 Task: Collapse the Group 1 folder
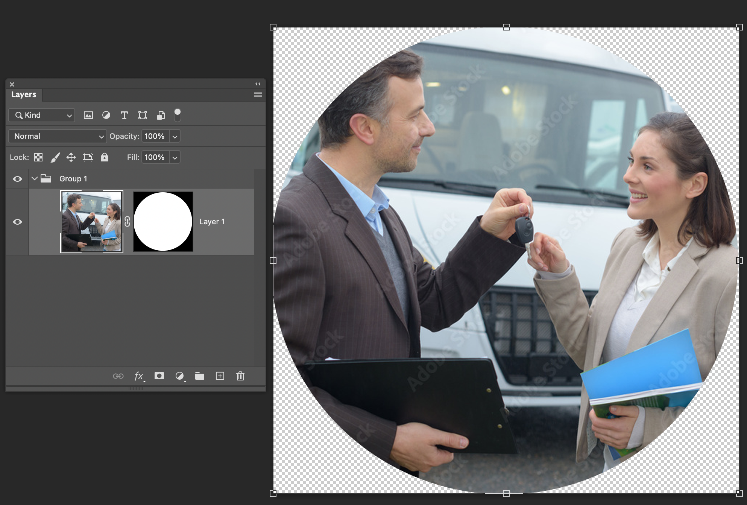pyautogui.click(x=35, y=179)
